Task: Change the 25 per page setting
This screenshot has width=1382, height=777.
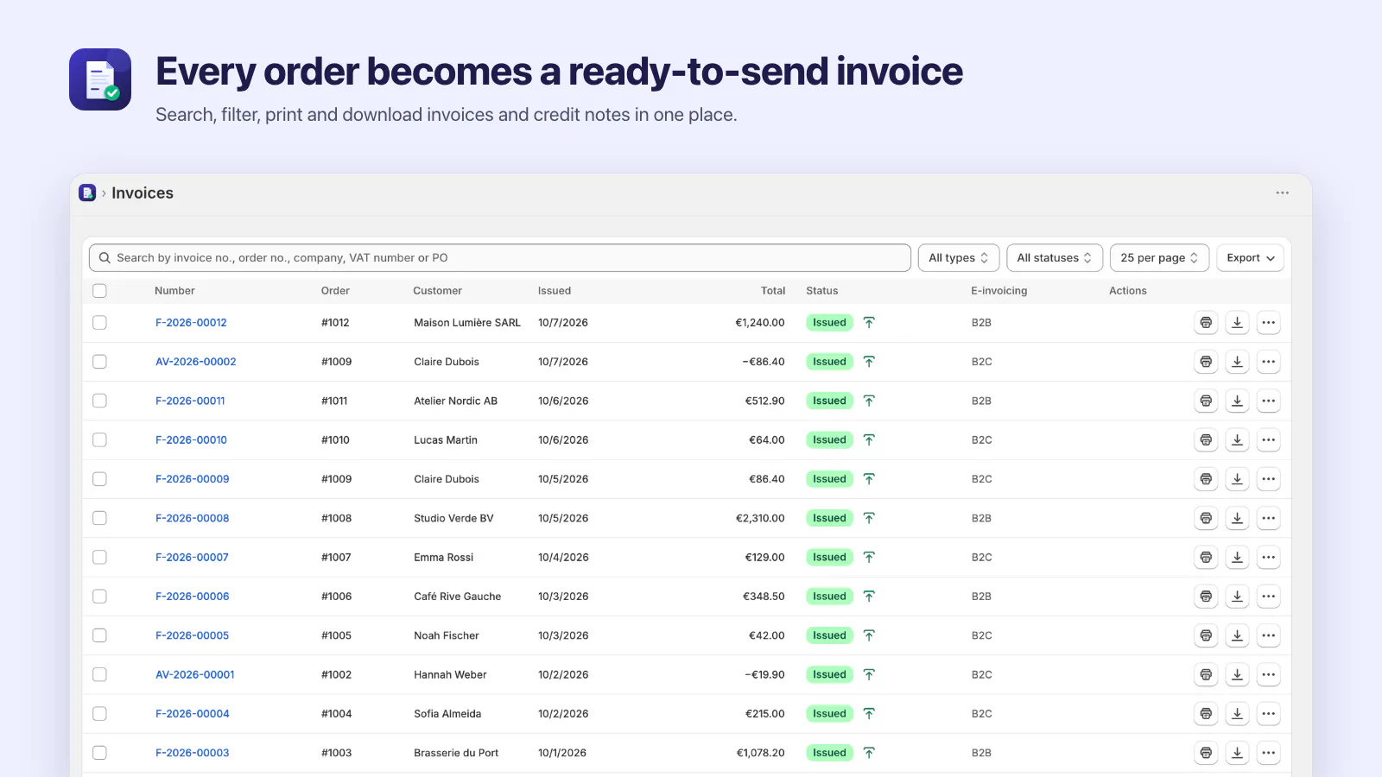Action: [x=1159, y=258]
